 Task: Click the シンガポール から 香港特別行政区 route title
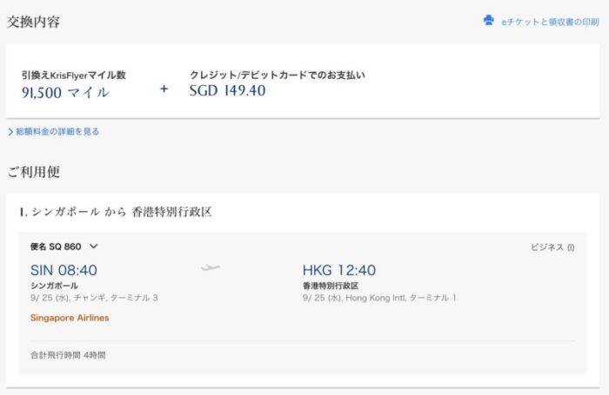[117, 212]
